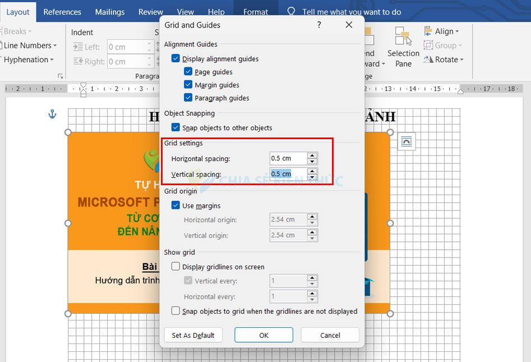The height and width of the screenshot is (362, 531).
Task: Click the Horizontal spacing input field
Action: (x=288, y=158)
